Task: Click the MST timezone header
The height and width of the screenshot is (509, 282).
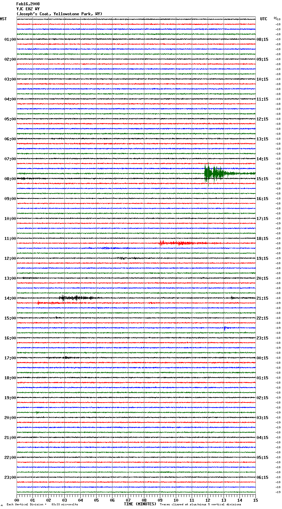Action: click(3, 19)
